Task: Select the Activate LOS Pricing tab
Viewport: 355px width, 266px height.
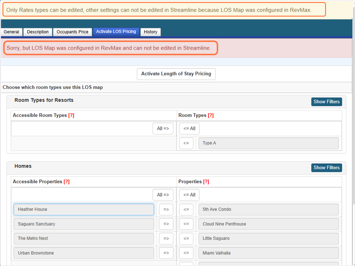Action: coord(116,32)
